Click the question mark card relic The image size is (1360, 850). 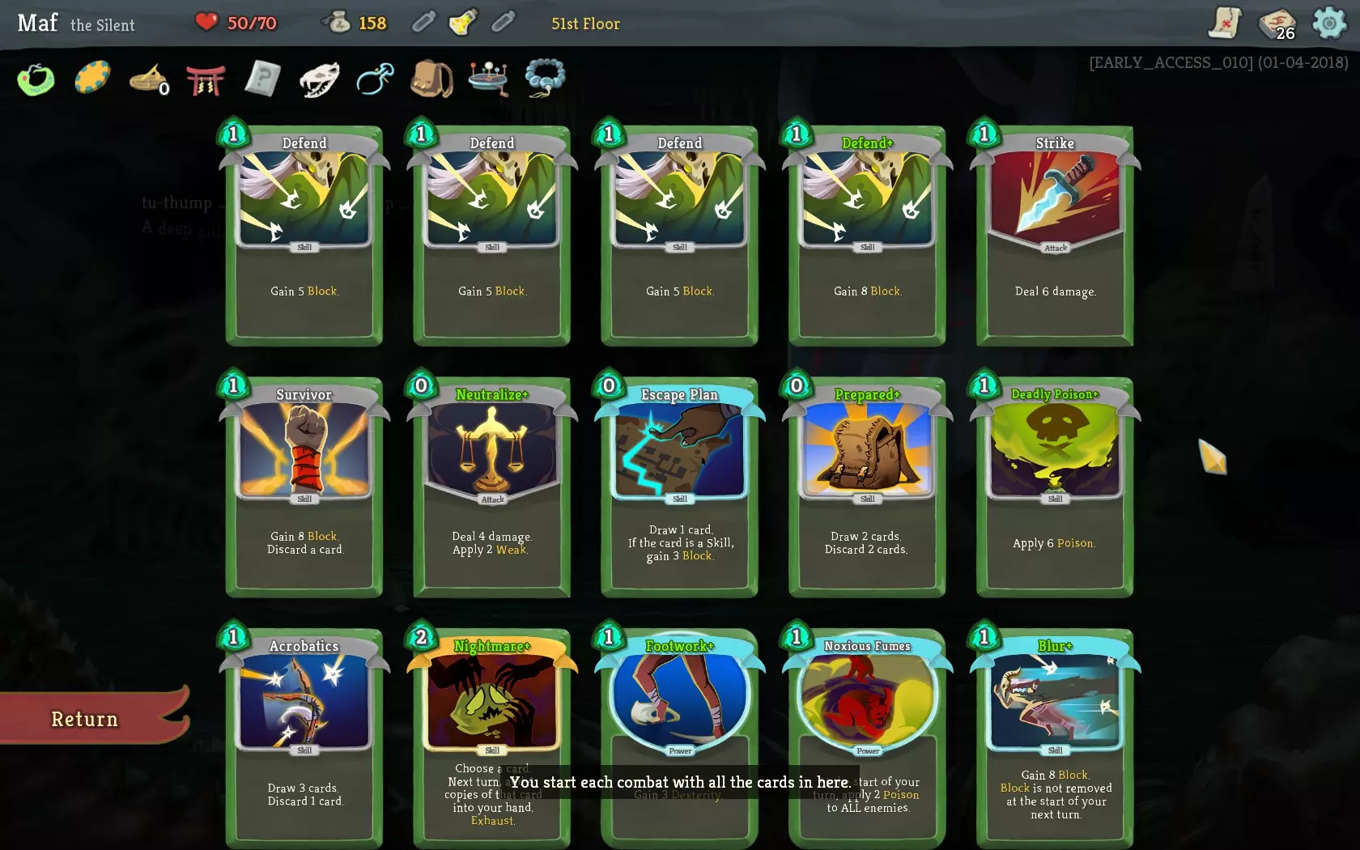click(262, 79)
